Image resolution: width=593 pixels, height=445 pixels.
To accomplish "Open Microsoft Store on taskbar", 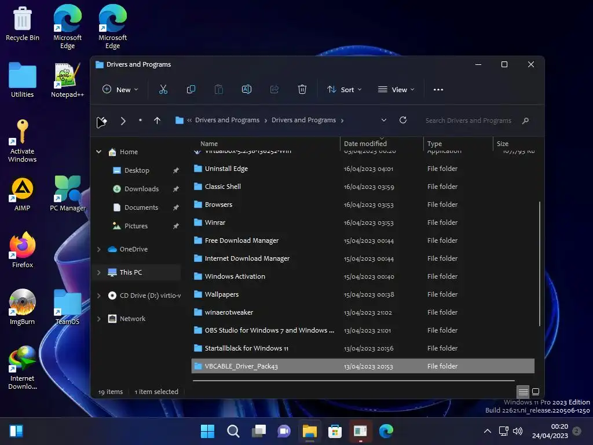I will [x=335, y=431].
